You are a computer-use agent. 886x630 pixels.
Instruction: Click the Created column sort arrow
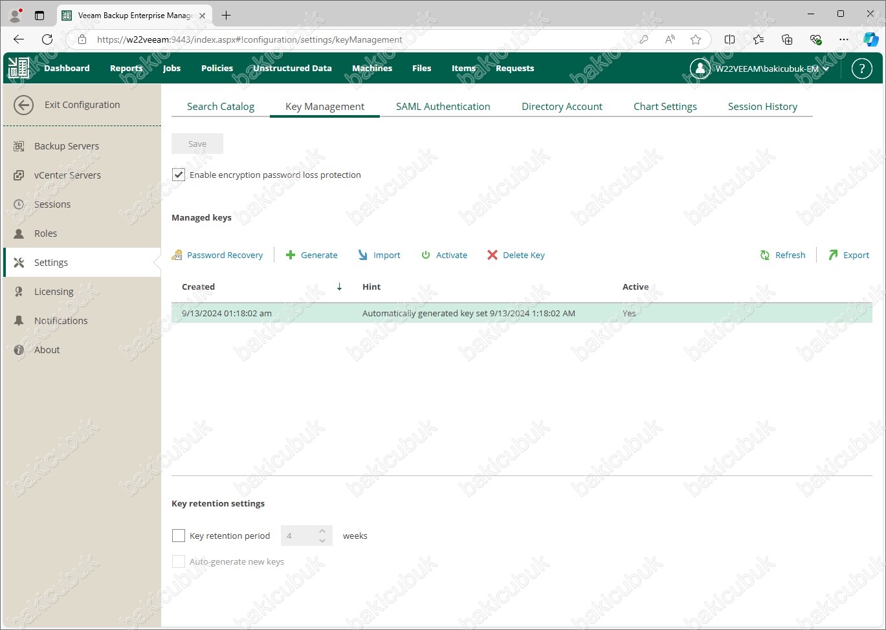pos(339,287)
